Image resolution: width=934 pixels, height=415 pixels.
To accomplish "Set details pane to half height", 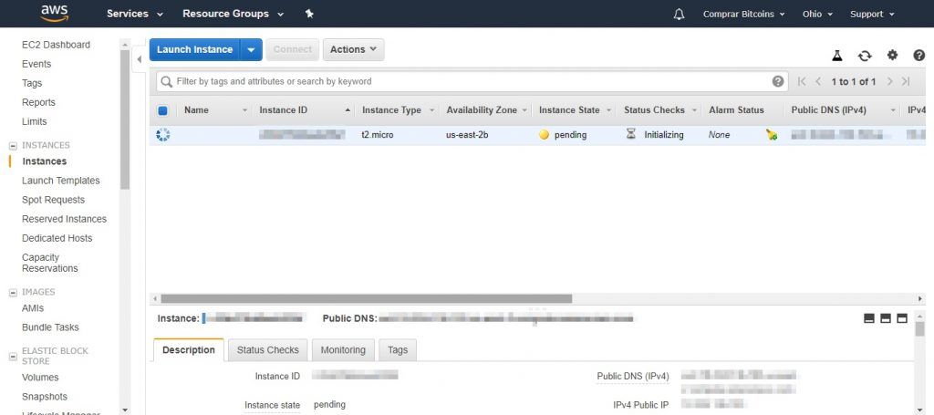I will coord(886,318).
